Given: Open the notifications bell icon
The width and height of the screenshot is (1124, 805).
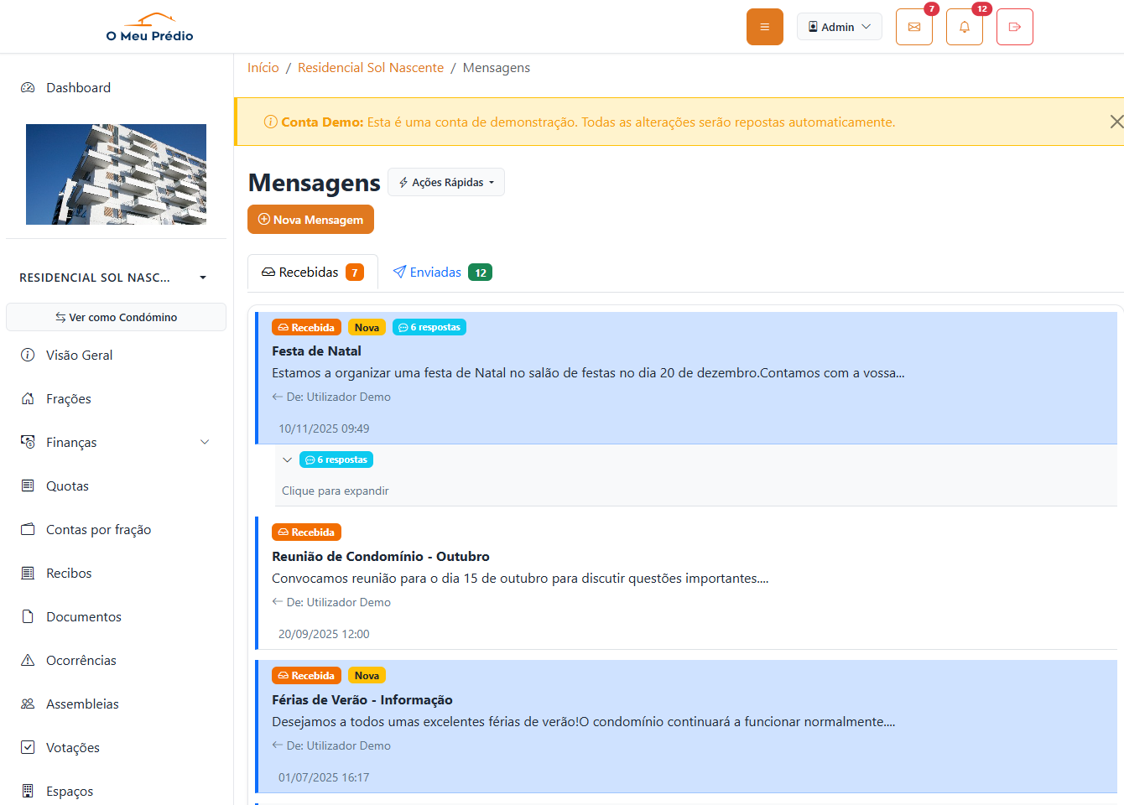Looking at the screenshot, I should coord(964,27).
